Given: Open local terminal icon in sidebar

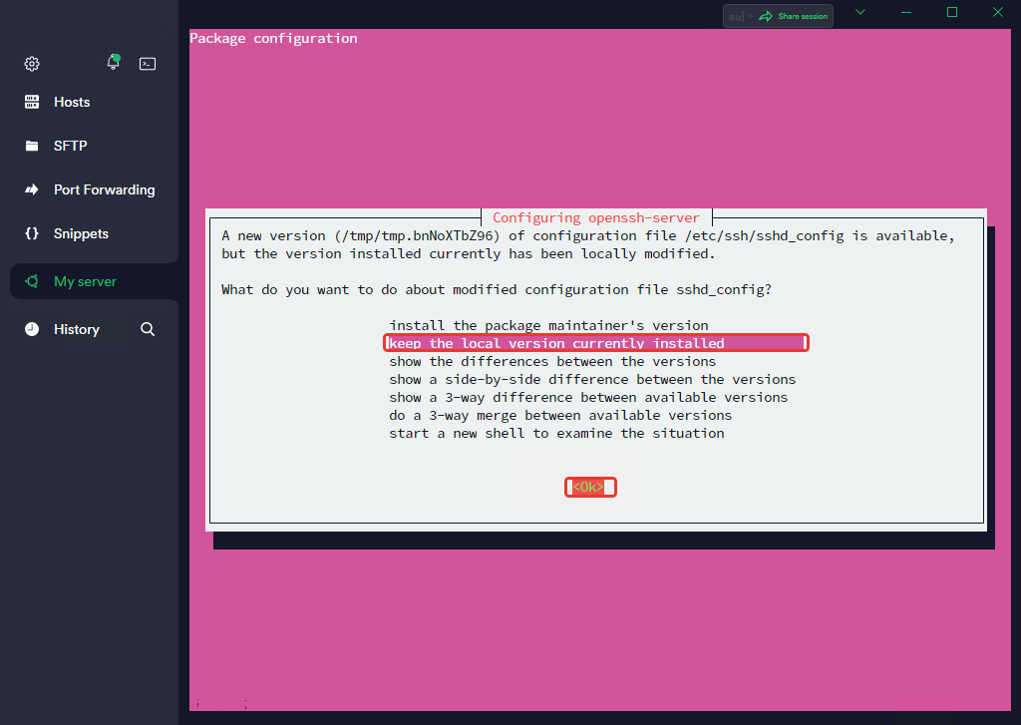Looking at the screenshot, I should 148,64.
